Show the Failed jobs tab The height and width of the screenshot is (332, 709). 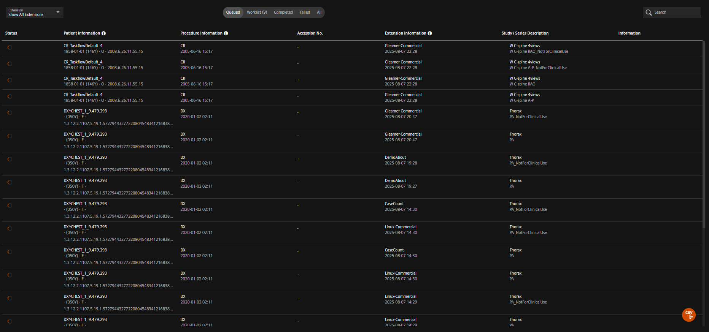(305, 13)
